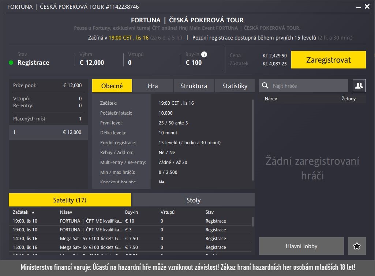Show the Statistiky tab

tap(235, 86)
